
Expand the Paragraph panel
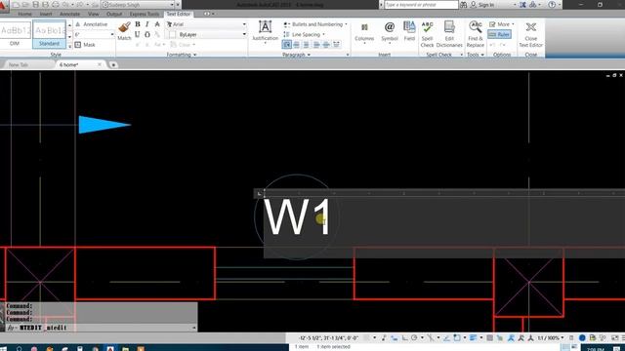[296, 55]
